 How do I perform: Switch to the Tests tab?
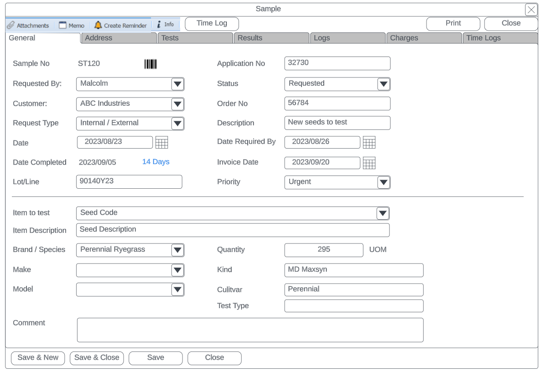pos(195,38)
